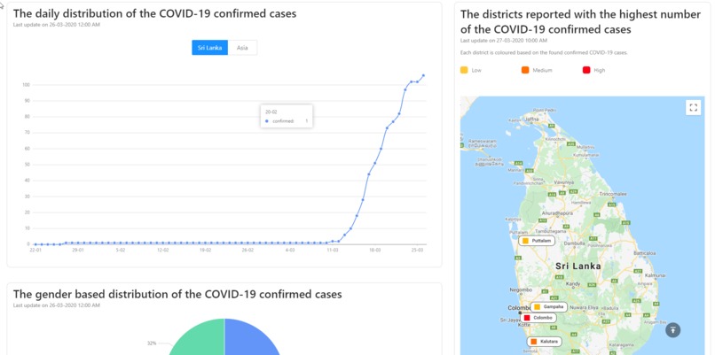The image size is (715, 355).
Task: Click the High legend label text
Action: click(599, 71)
